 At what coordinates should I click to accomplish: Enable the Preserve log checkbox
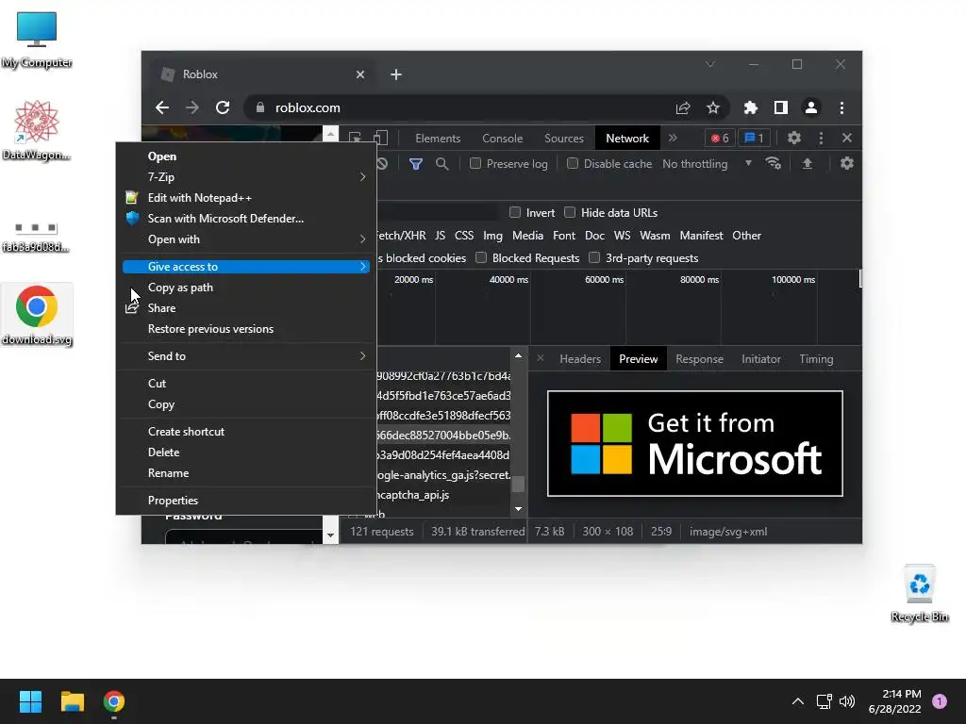coord(475,163)
